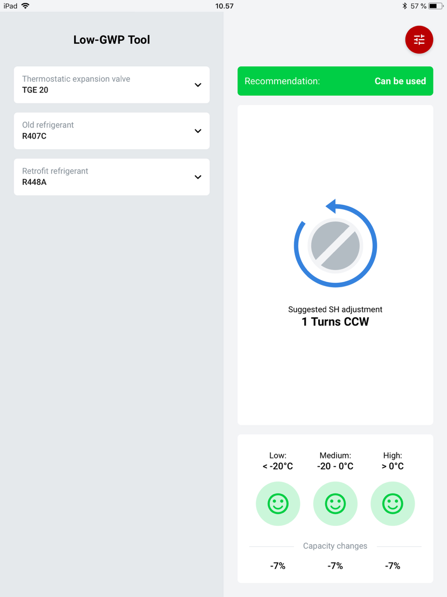
Task: Select the Low temperature smiley face
Action: coord(278,503)
